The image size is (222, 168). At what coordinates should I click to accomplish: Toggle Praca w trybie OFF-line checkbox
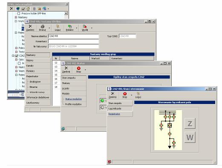19,14
